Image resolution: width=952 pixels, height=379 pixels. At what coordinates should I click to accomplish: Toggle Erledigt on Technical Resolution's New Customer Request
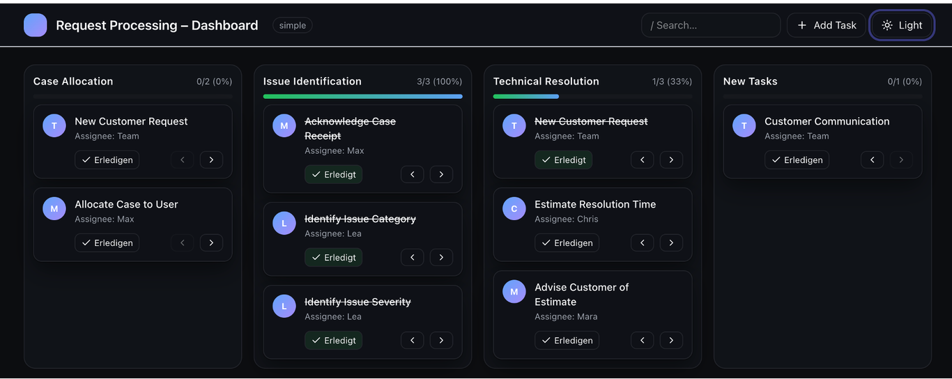pos(563,160)
